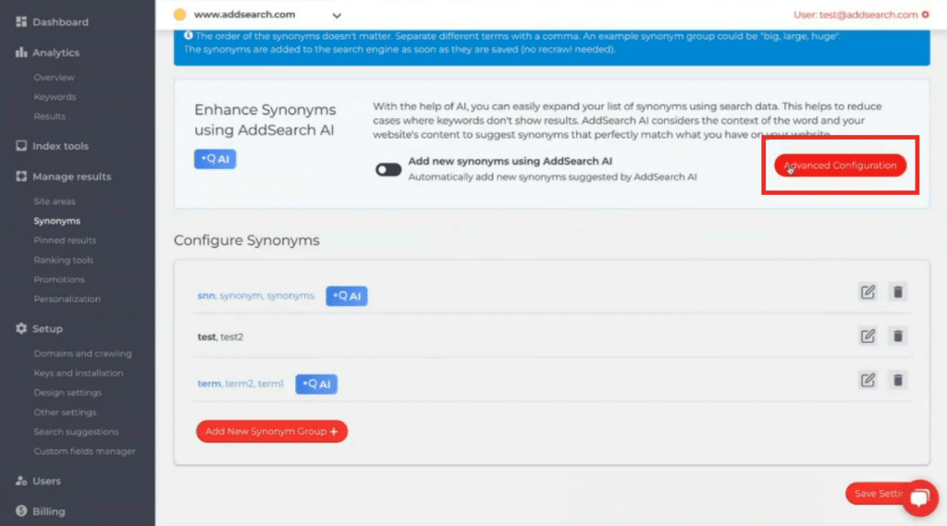Enable Add new synonyms using AddSearch AI
947x526 pixels.
tap(387, 170)
